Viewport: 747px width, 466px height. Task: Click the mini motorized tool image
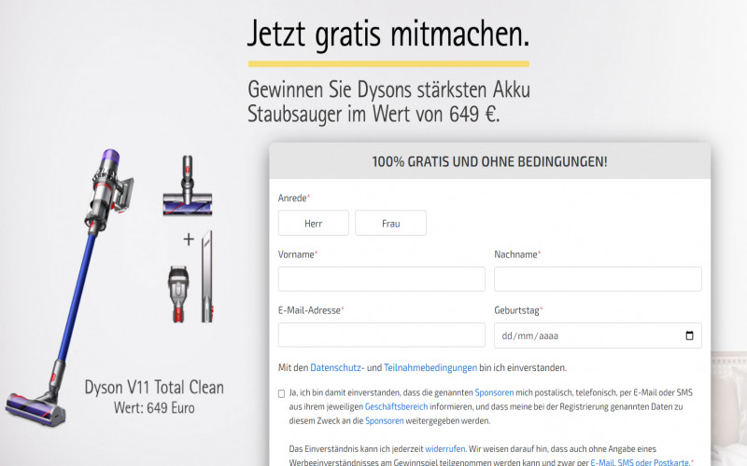tap(178, 295)
